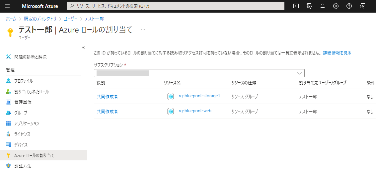Click the 管理単位 icon
The image size is (376, 170).
pyautogui.click(x=9, y=102)
